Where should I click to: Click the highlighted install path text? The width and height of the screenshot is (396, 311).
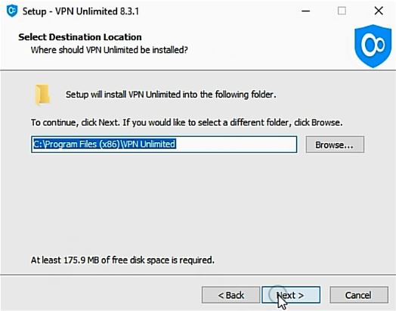(104, 144)
